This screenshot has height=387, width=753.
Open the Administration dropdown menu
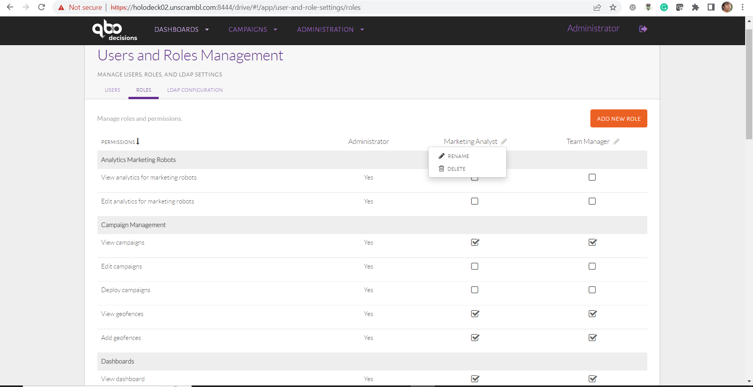tap(330, 29)
